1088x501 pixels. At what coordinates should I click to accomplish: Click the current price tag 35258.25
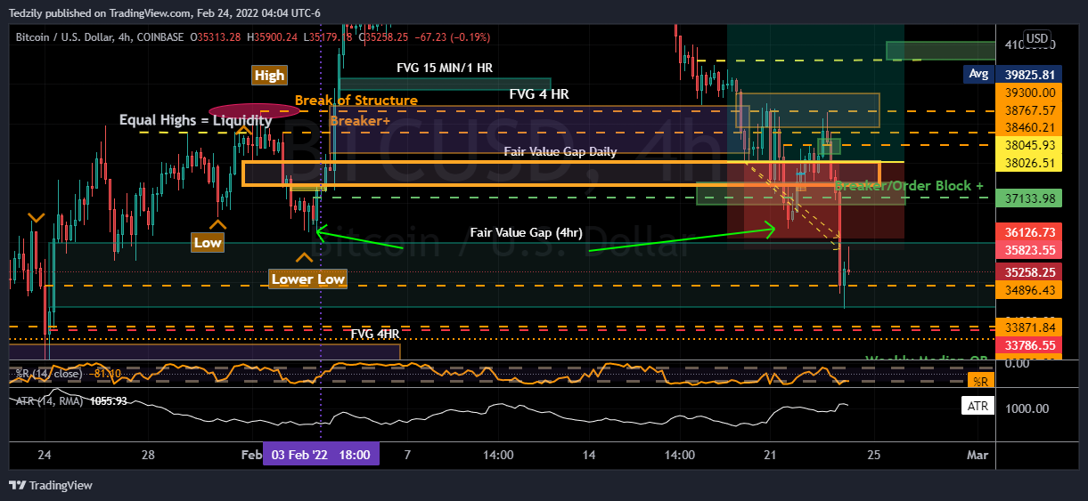1030,272
